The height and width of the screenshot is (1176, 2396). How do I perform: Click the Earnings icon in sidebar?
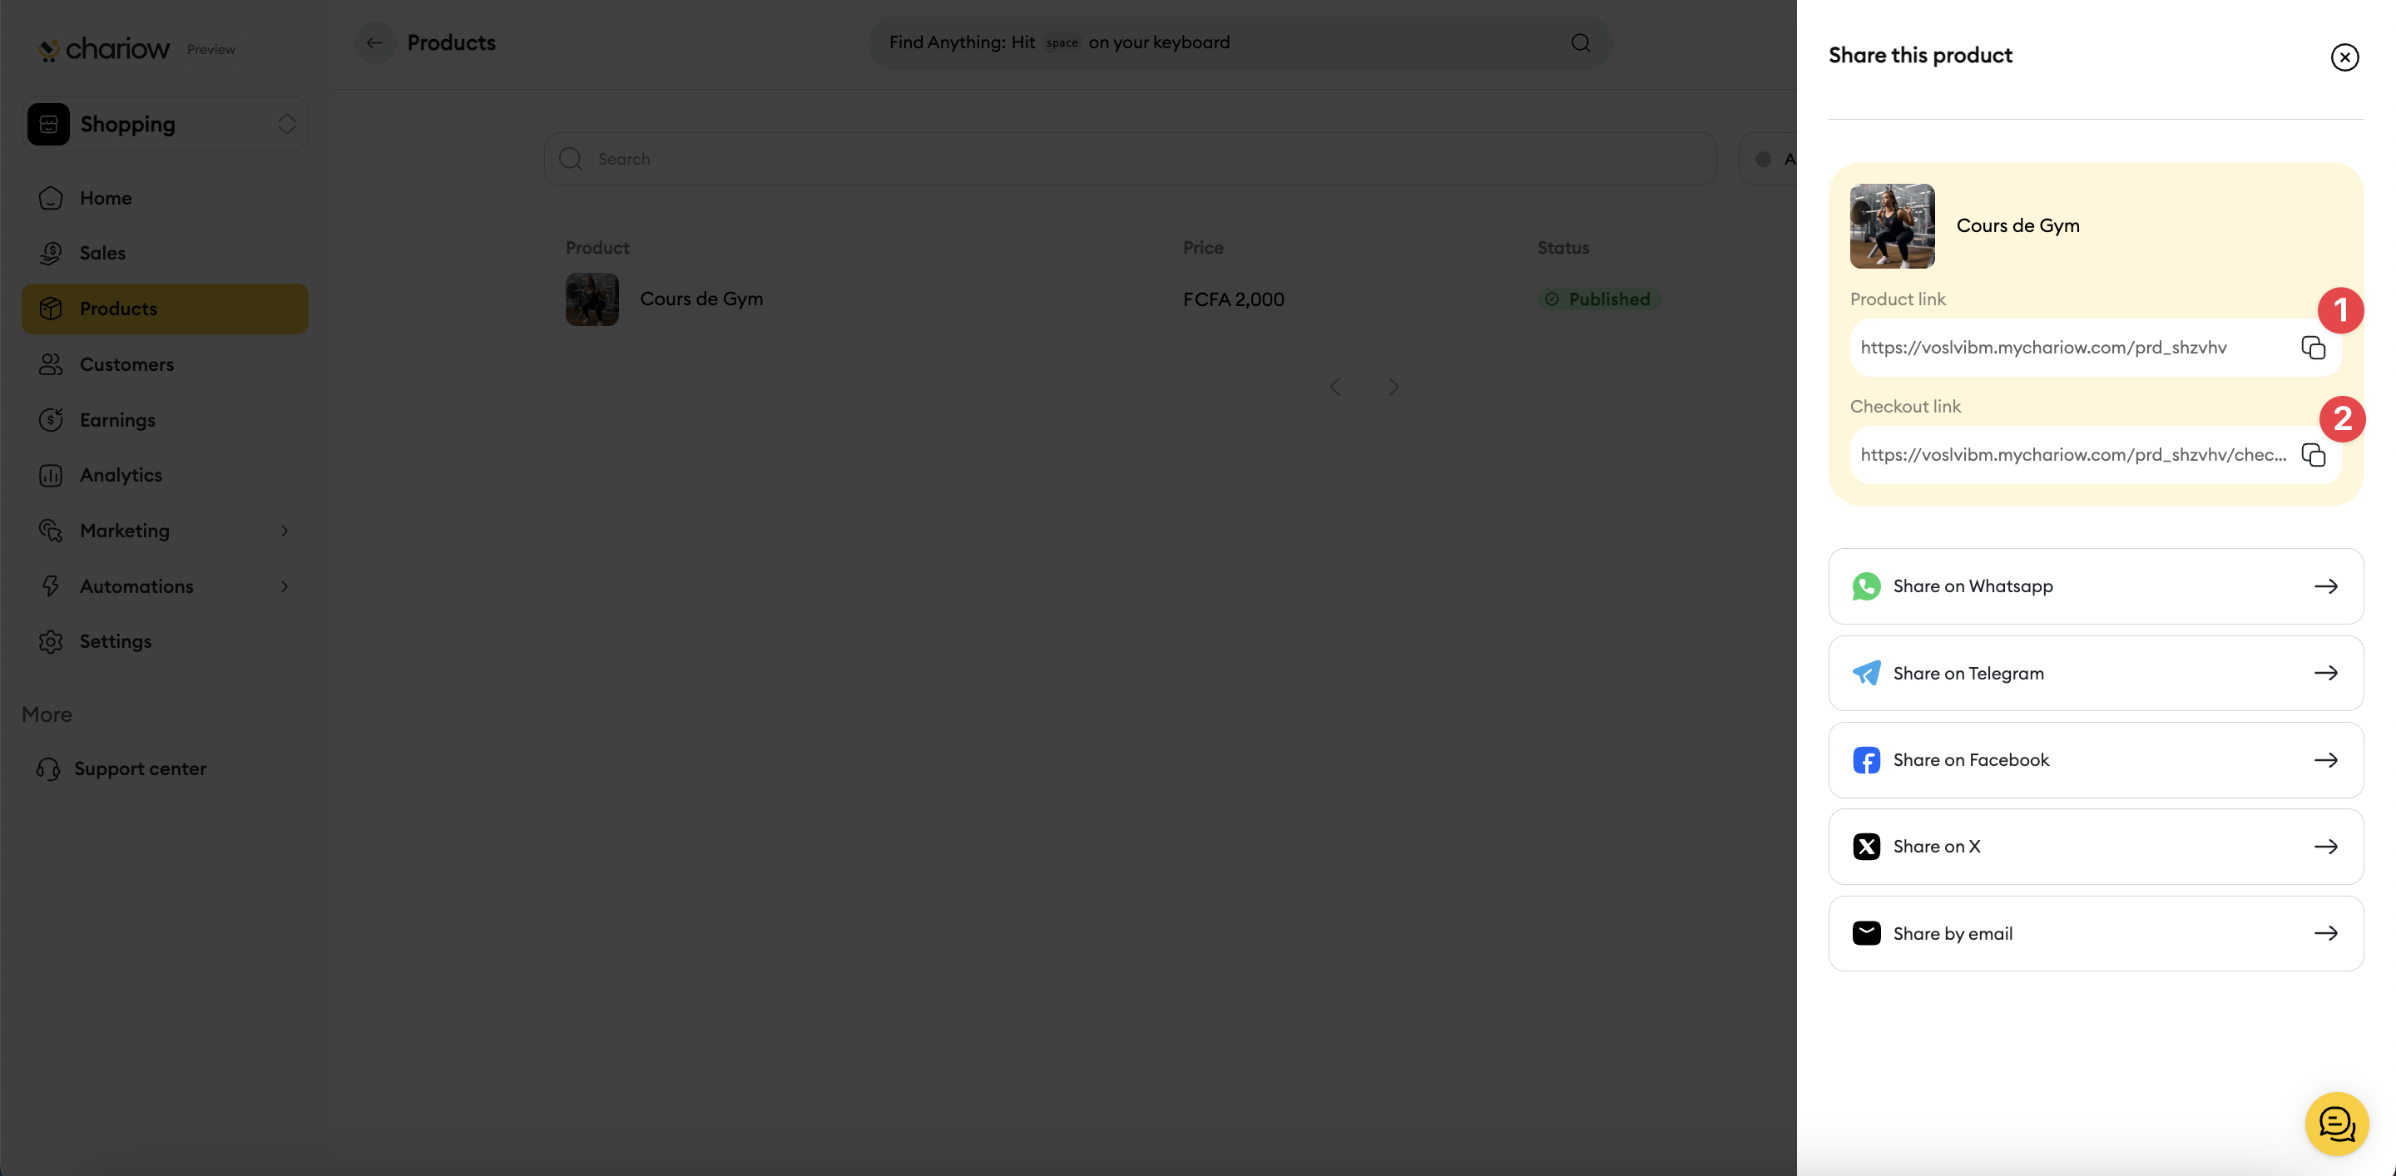[x=50, y=420]
